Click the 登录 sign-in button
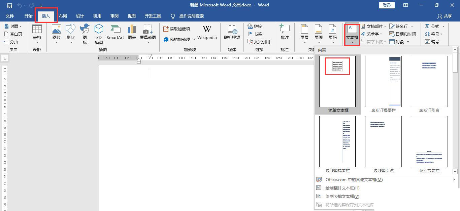The width and height of the screenshot is (460, 211). click(387, 5)
